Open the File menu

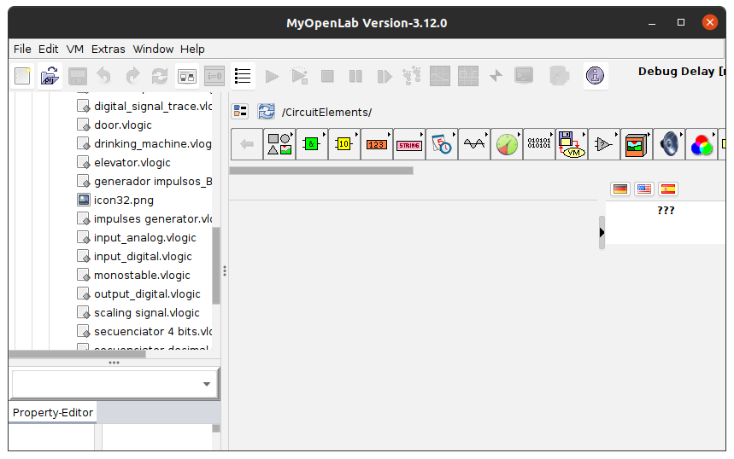point(22,49)
